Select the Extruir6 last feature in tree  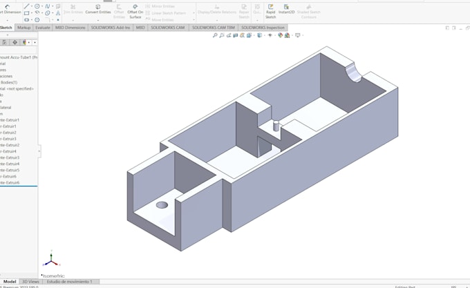pyautogui.click(x=10, y=182)
